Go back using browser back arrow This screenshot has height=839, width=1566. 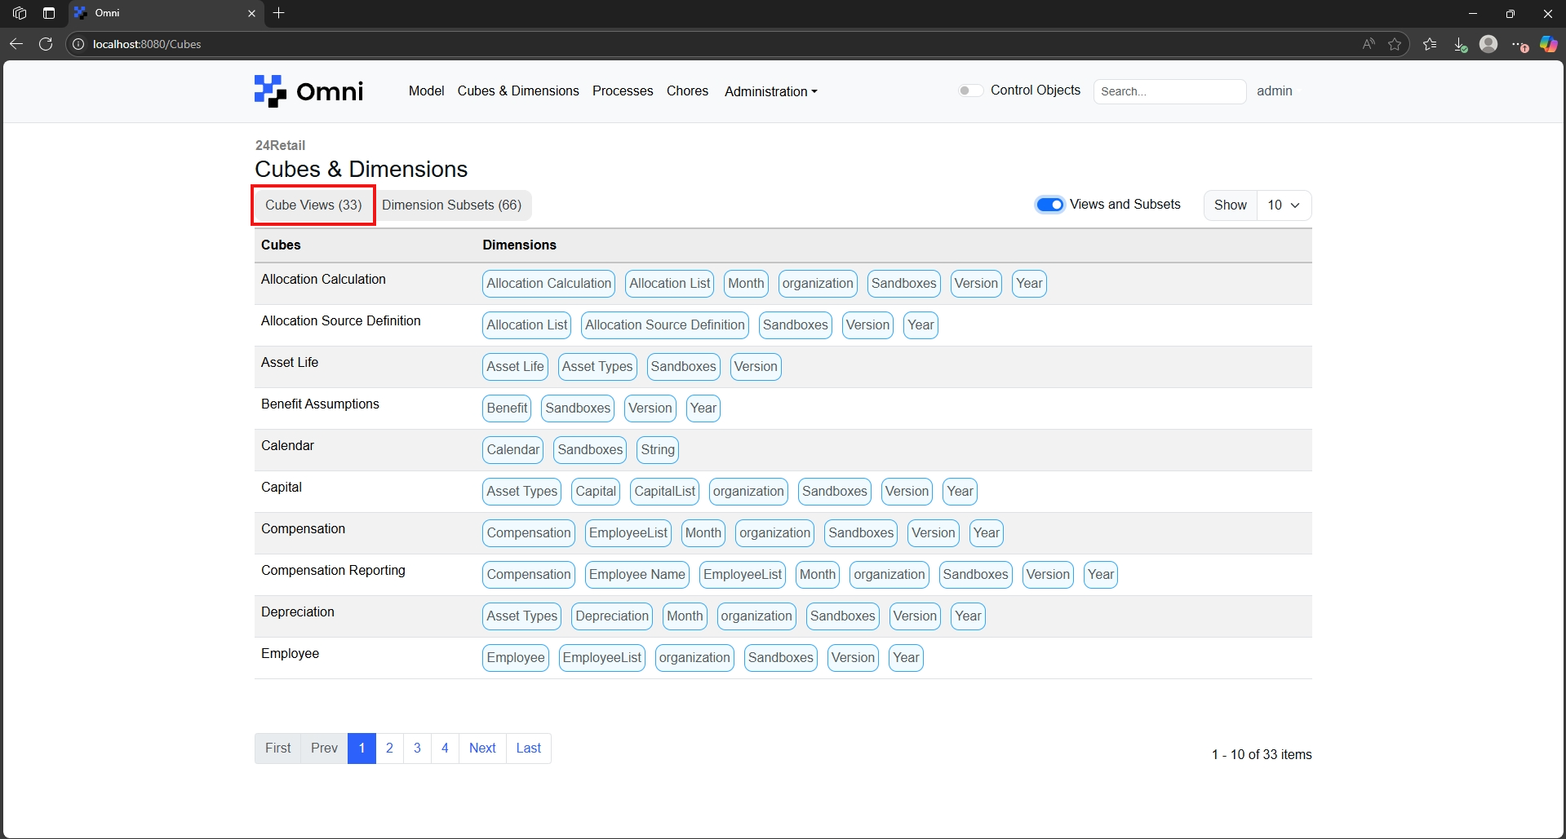tap(16, 44)
